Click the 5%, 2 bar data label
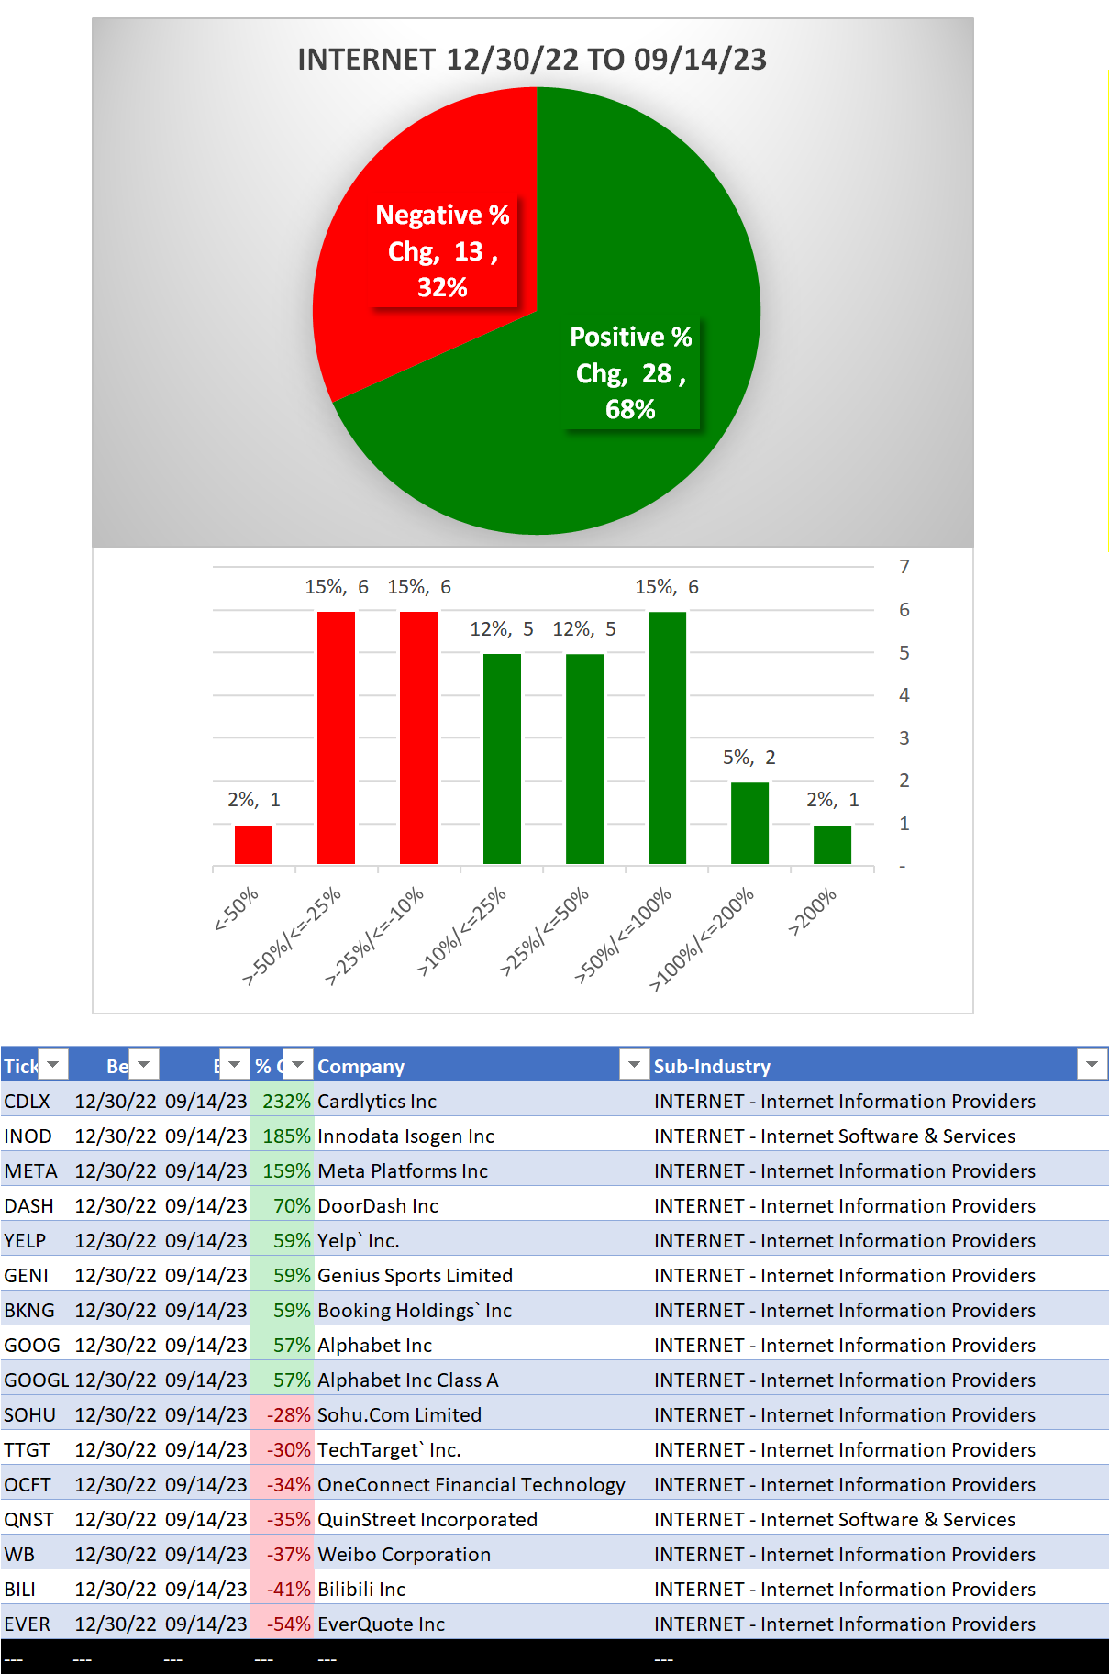Viewport: 1109px width, 1674px height. (x=749, y=758)
